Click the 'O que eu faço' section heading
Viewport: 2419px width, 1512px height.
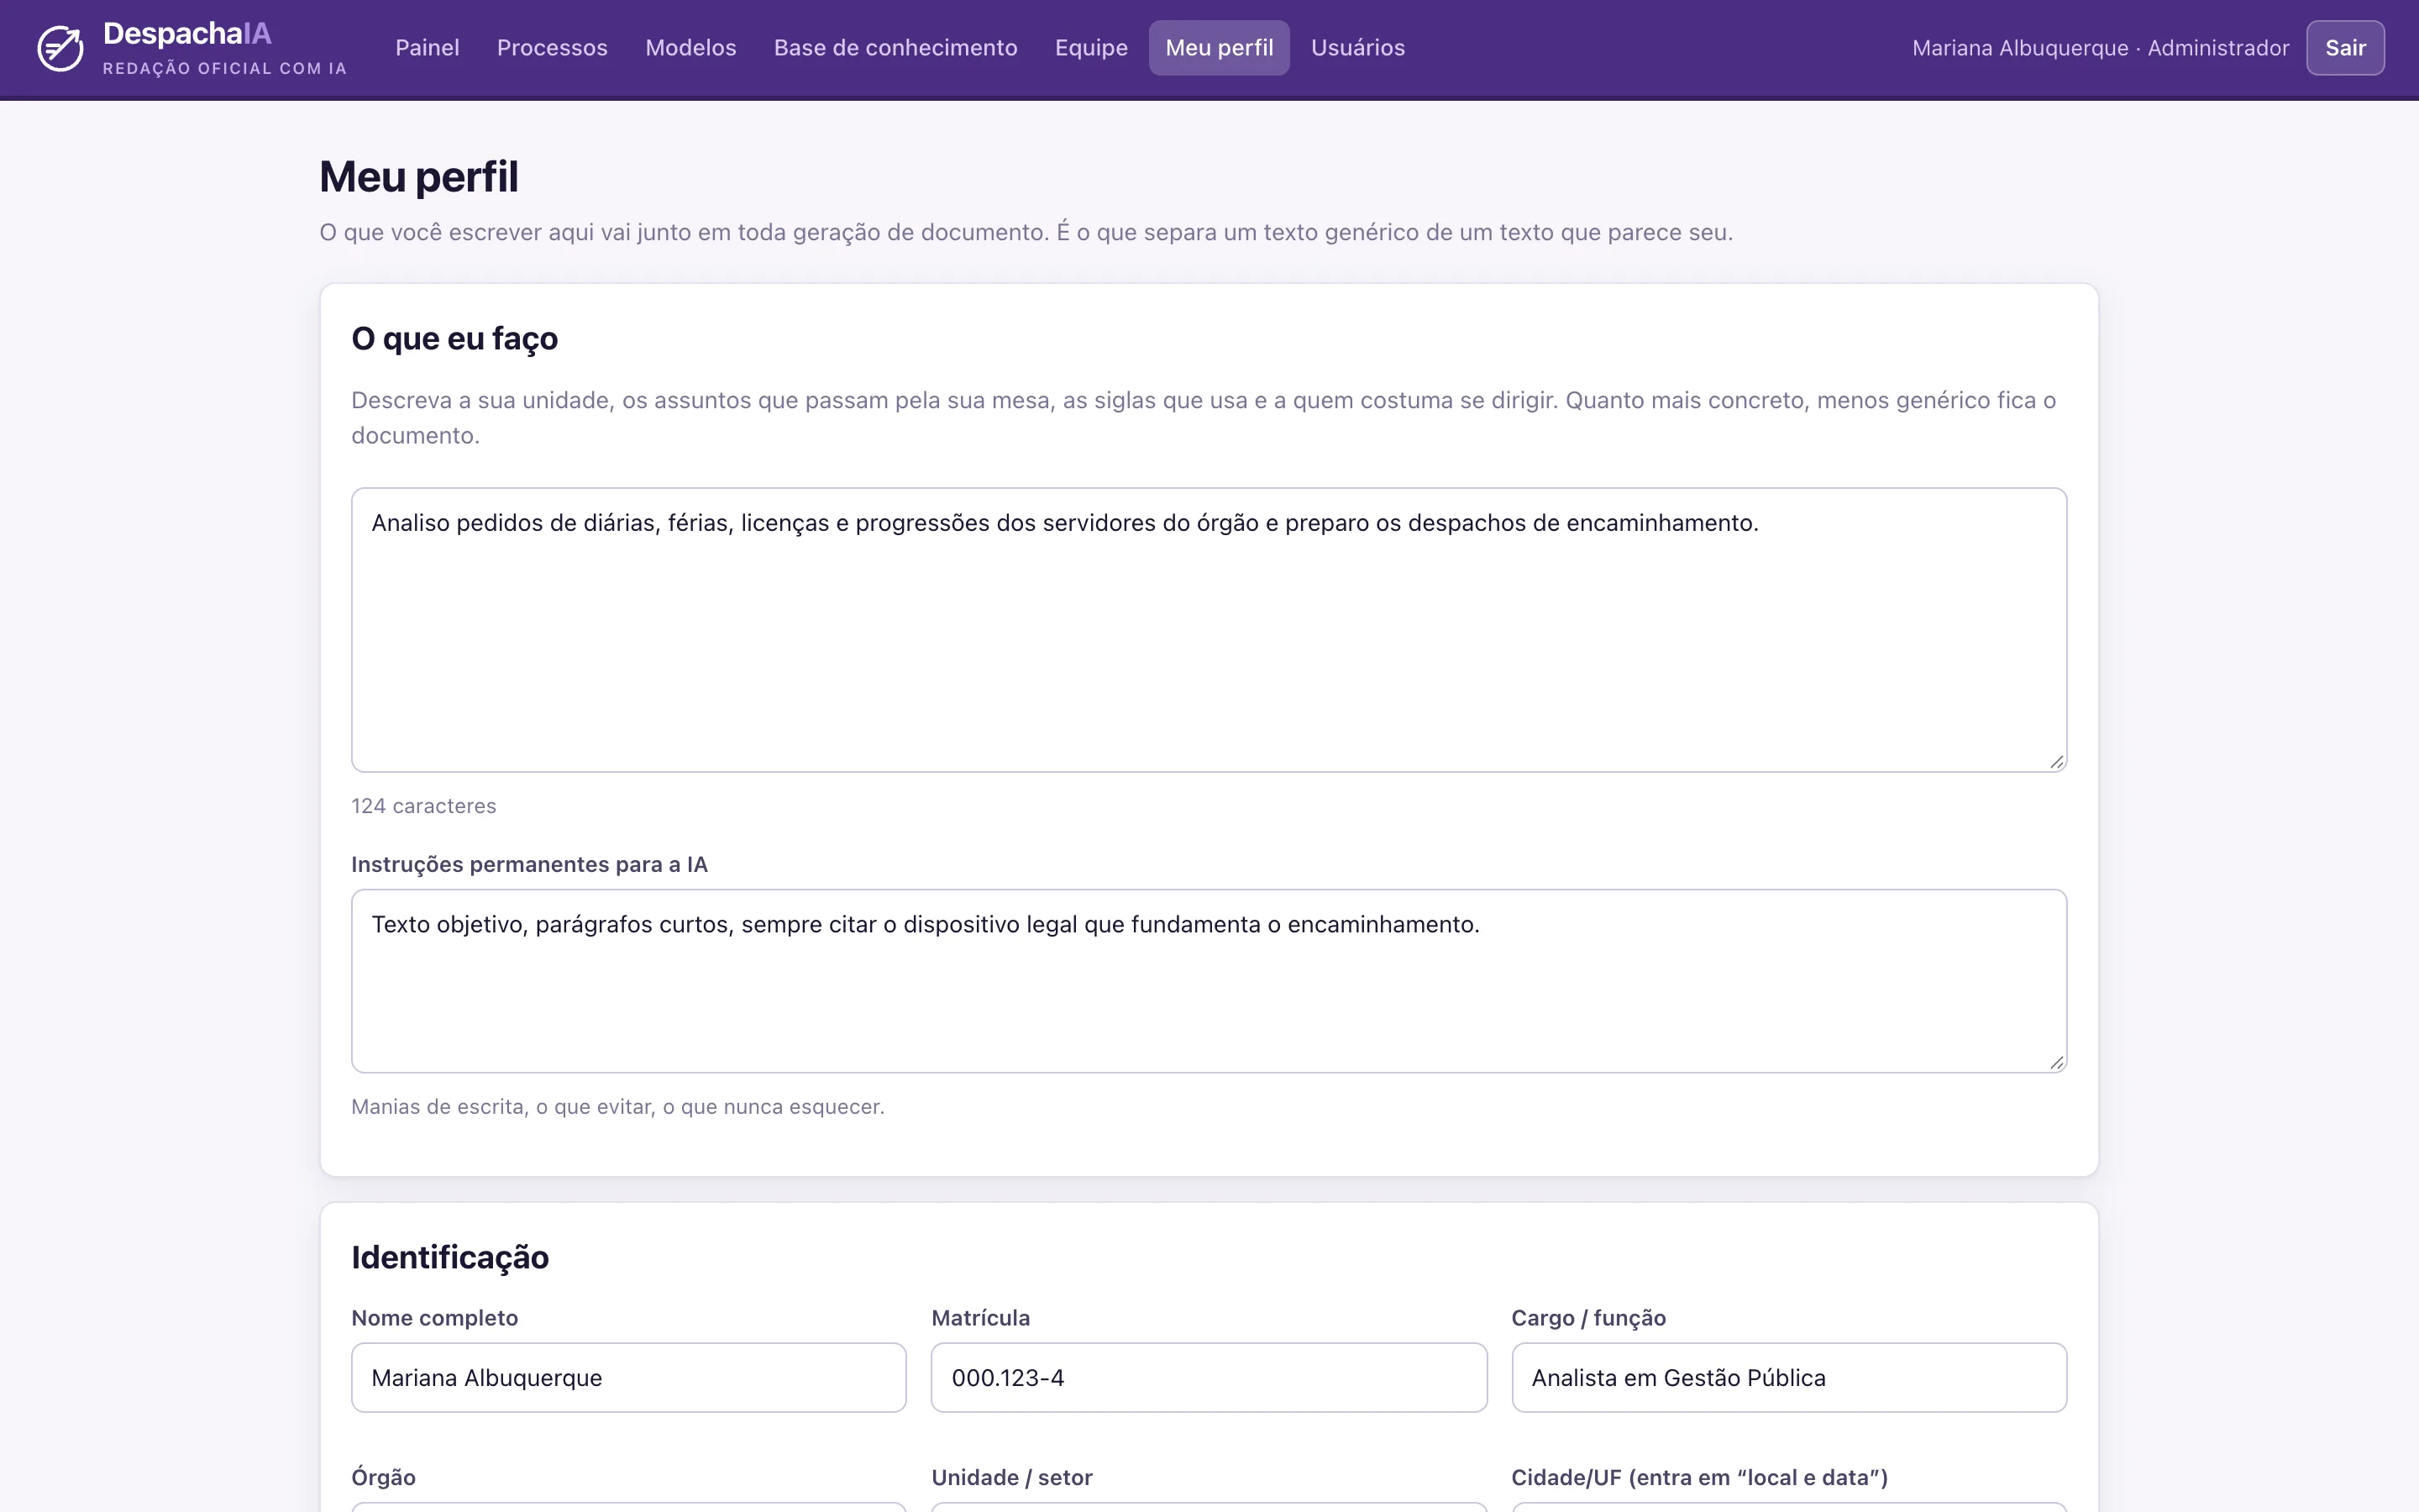pyautogui.click(x=454, y=339)
